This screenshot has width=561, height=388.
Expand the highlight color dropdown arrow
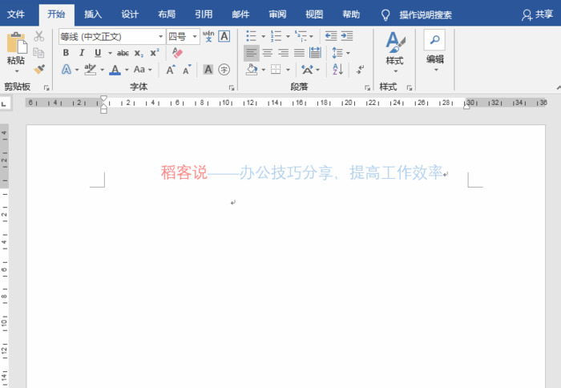point(103,70)
